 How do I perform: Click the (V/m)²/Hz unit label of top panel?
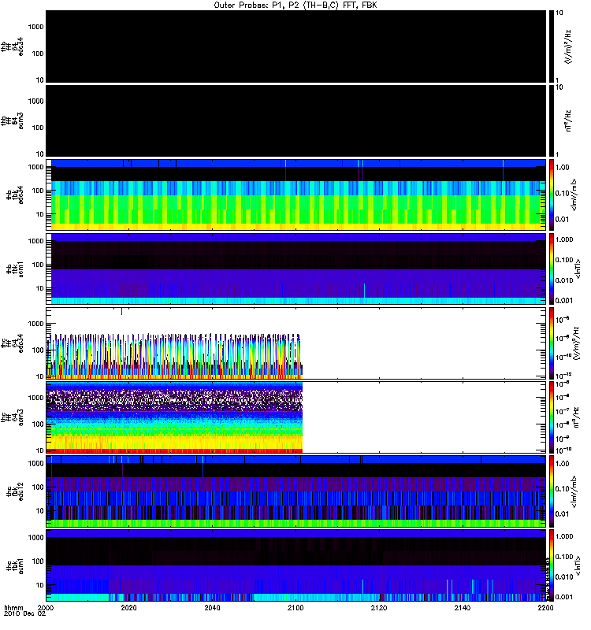click(x=568, y=46)
